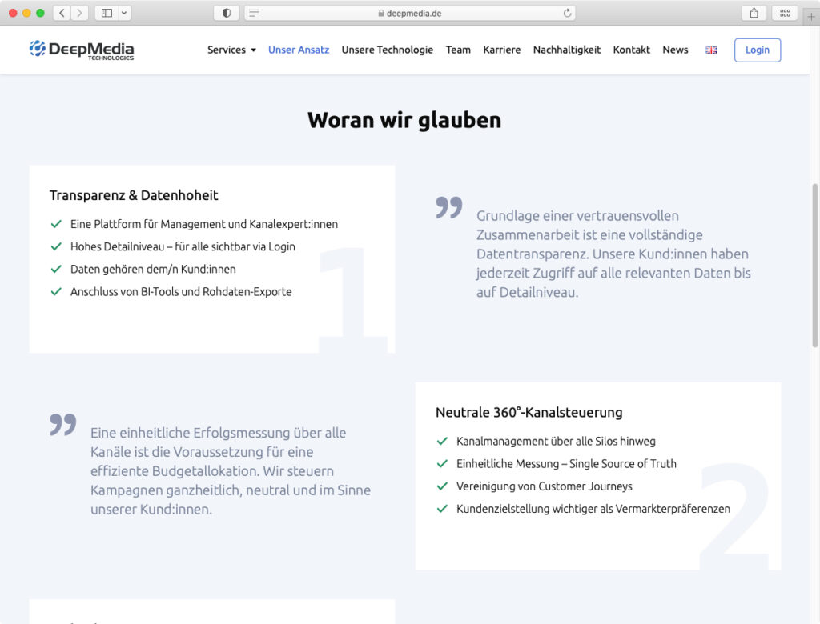Show tab overview grid icon

tap(785, 13)
